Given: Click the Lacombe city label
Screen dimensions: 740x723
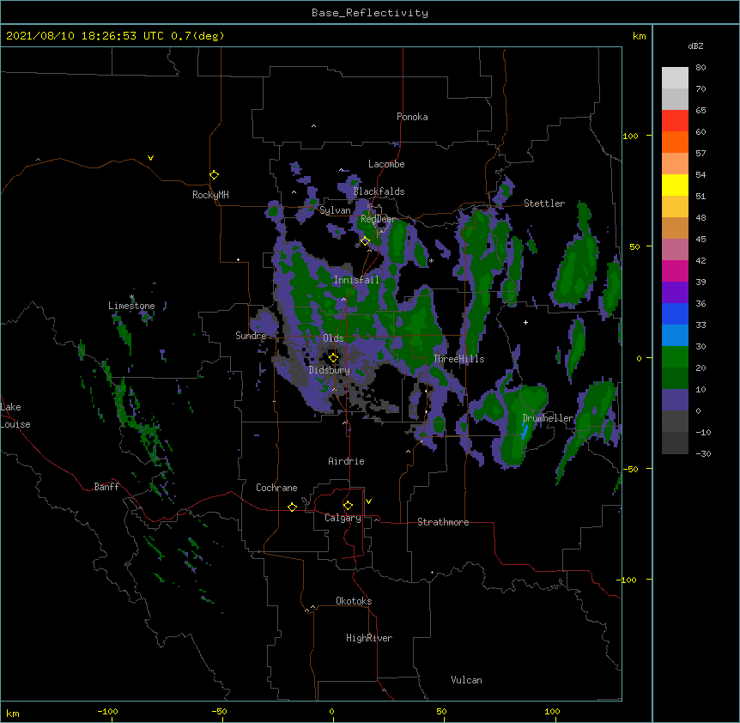Looking at the screenshot, I should pyautogui.click(x=386, y=164).
